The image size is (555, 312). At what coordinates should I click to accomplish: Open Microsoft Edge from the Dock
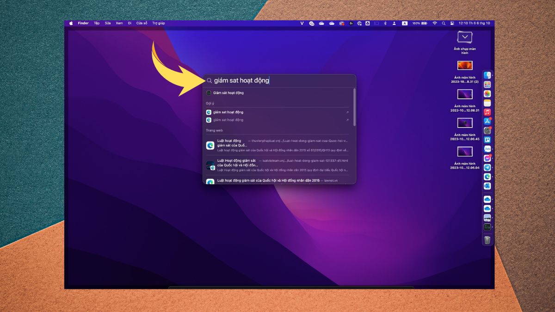[x=487, y=177]
